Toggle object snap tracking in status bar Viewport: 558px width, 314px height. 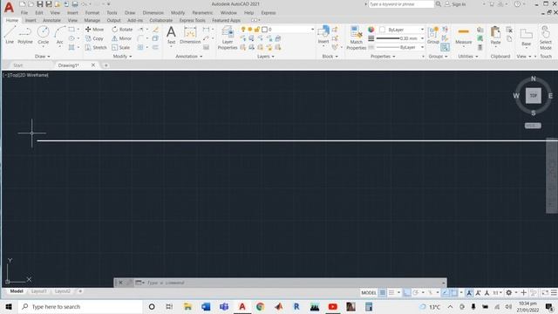446,293
